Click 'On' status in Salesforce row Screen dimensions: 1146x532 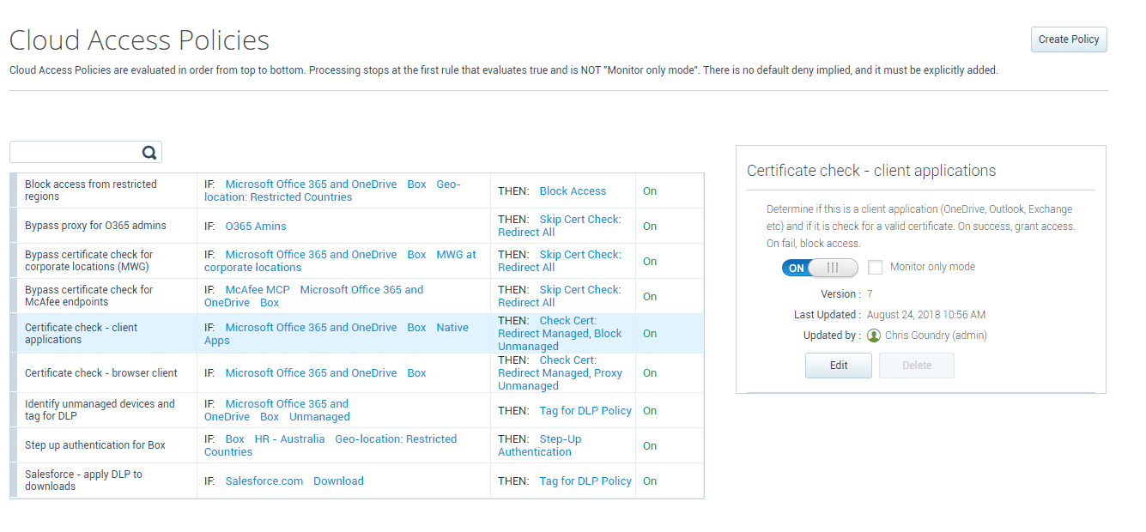coord(650,481)
